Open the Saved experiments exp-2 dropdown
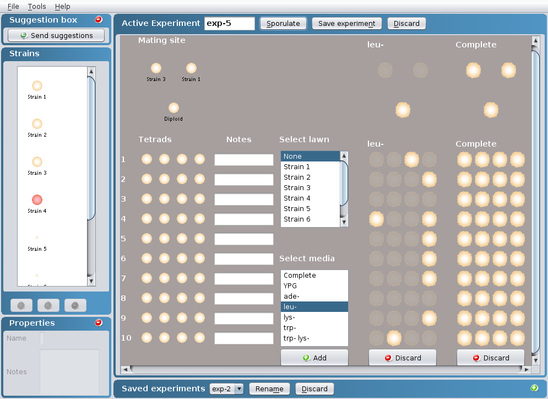Viewport: 548px width, 399px height. tap(239, 389)
